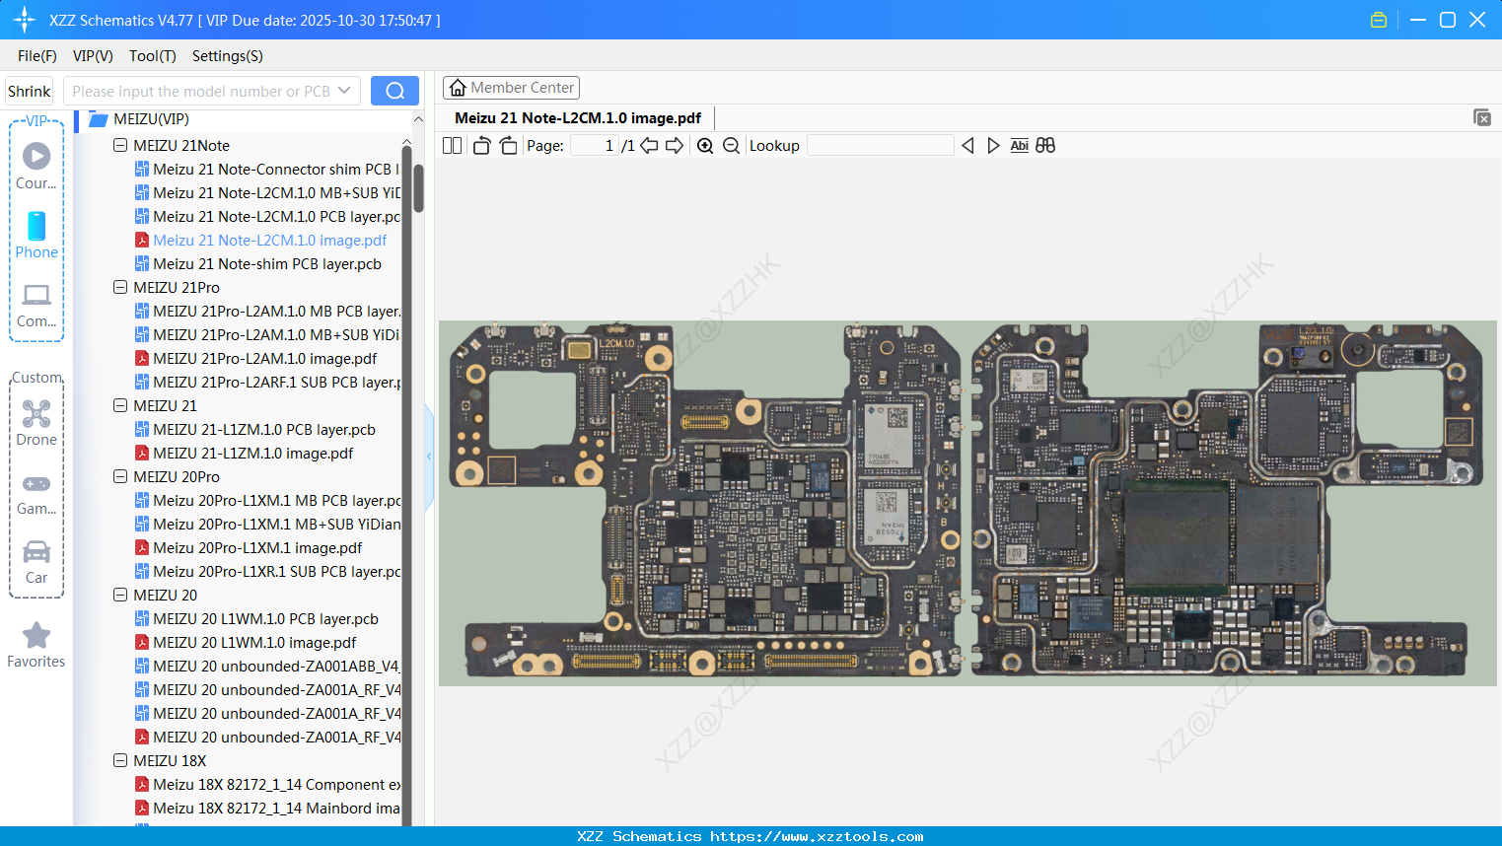Open the model number dropdown arrow
The height and width of the screenshot is (846, 1502).
pos(344,91)
